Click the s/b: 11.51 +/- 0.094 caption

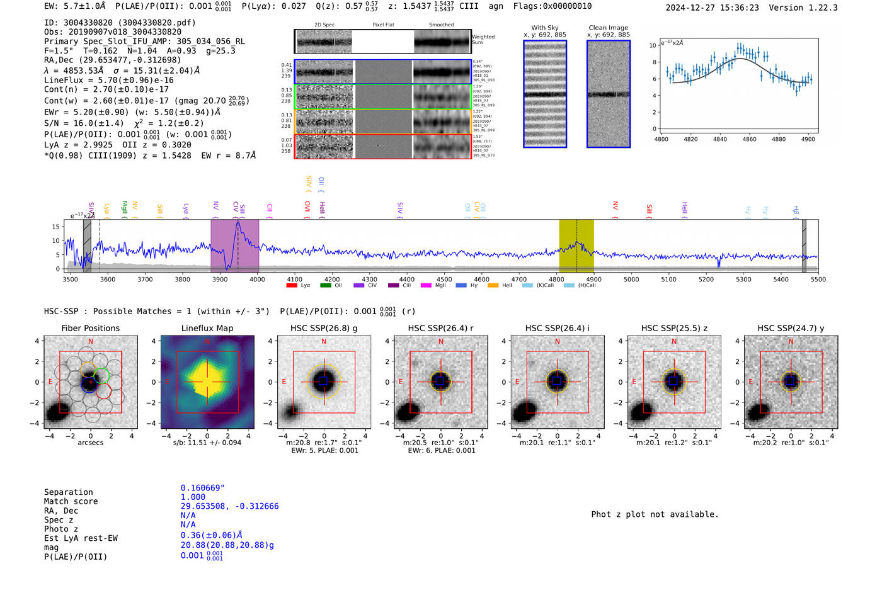pyautogui.click(x=207, y=443)
